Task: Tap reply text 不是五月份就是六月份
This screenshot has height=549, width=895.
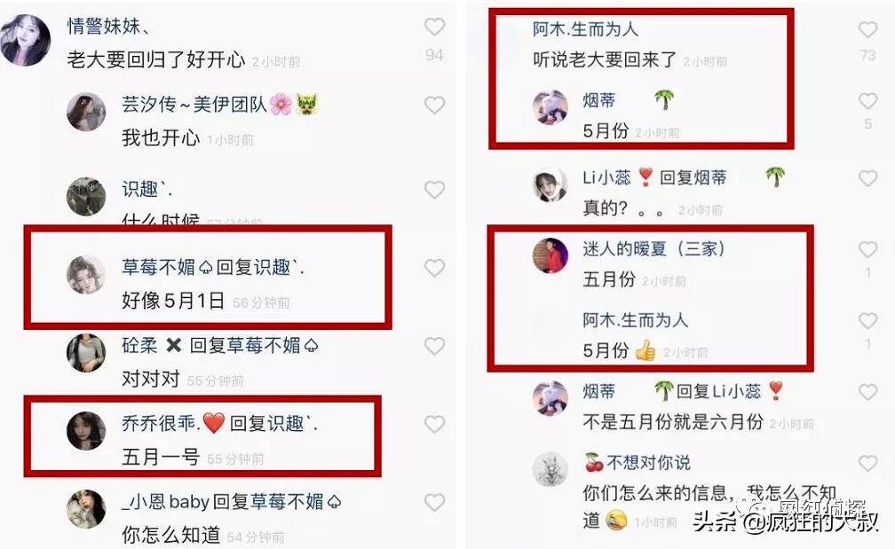Action: pos(672,421)
